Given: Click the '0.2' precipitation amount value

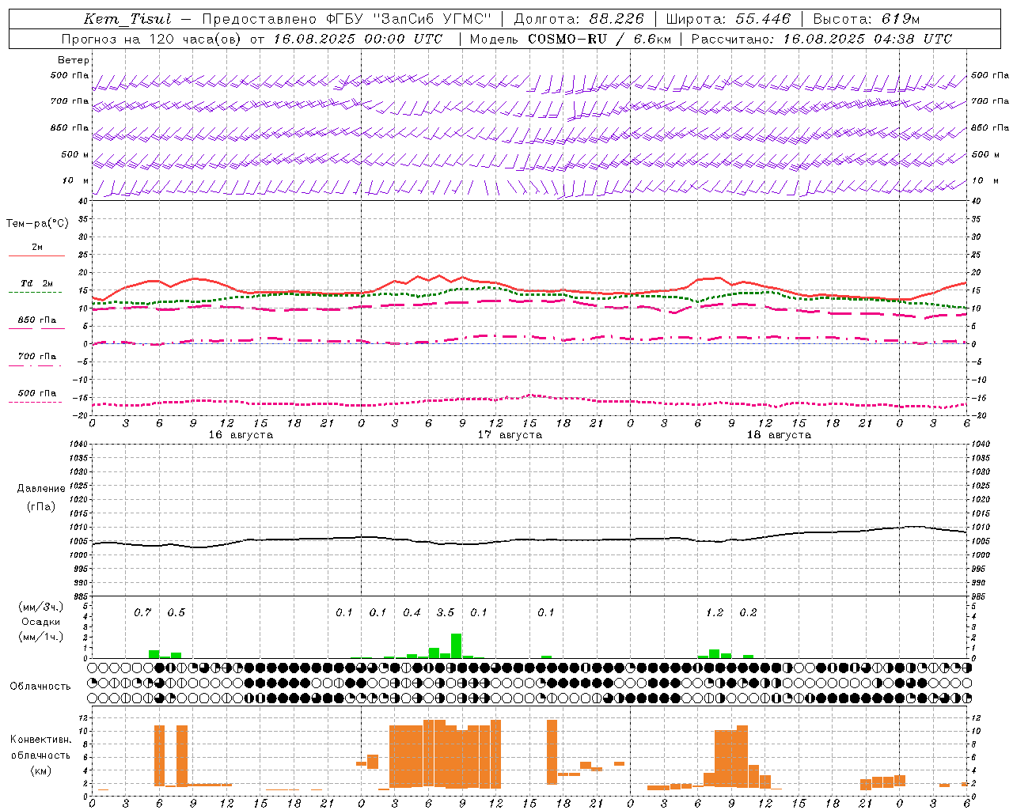Looking at the screenshot, I should tap(748, 612).
